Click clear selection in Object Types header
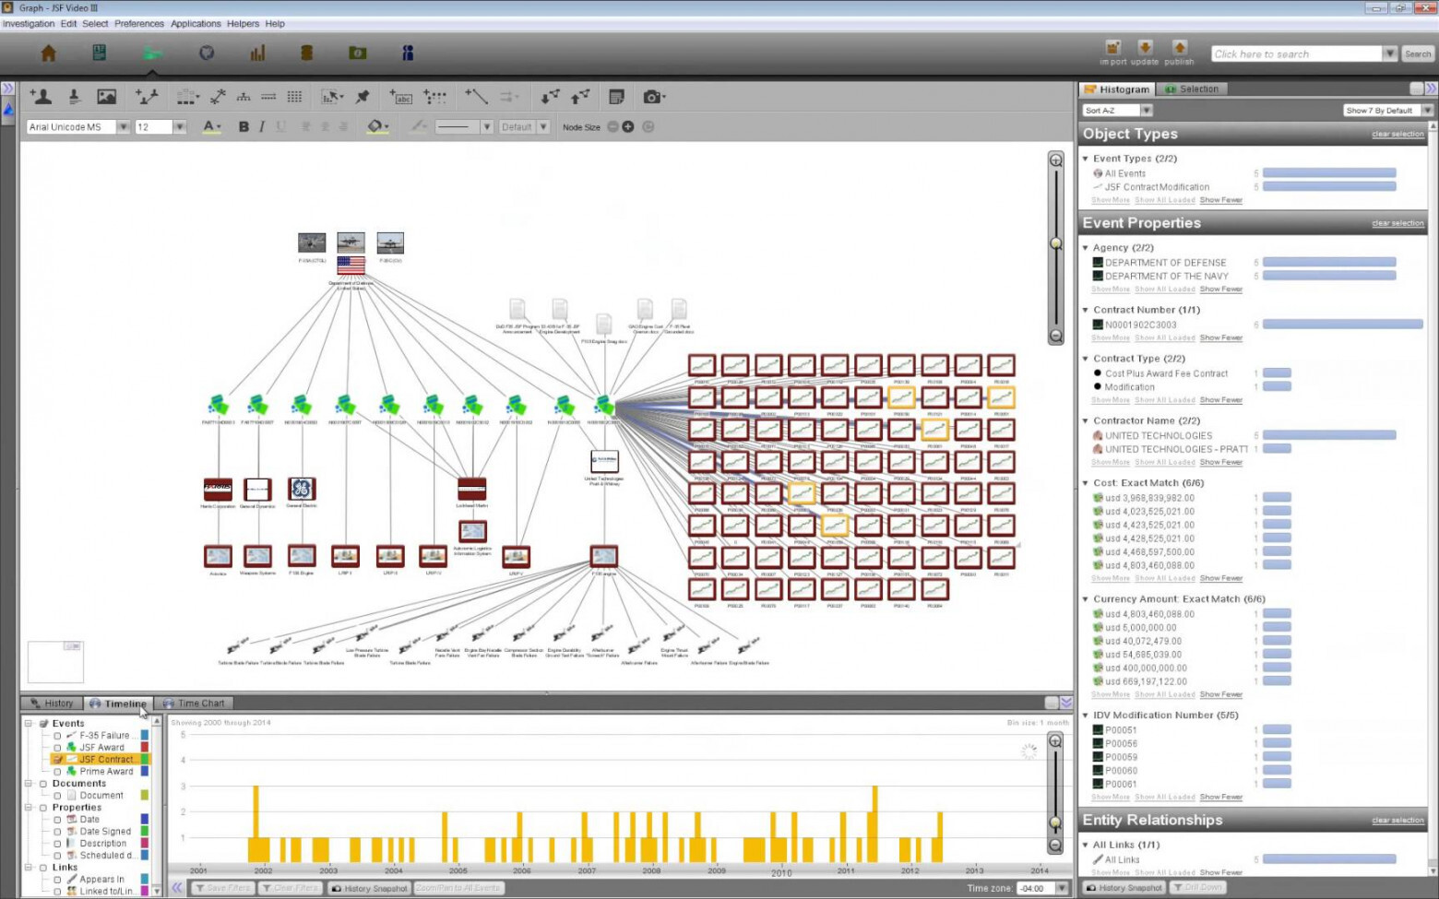1439x899 pixels. pos(1397,135)
